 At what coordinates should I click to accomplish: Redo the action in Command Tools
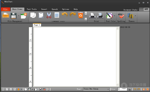(x=73, y=15)
